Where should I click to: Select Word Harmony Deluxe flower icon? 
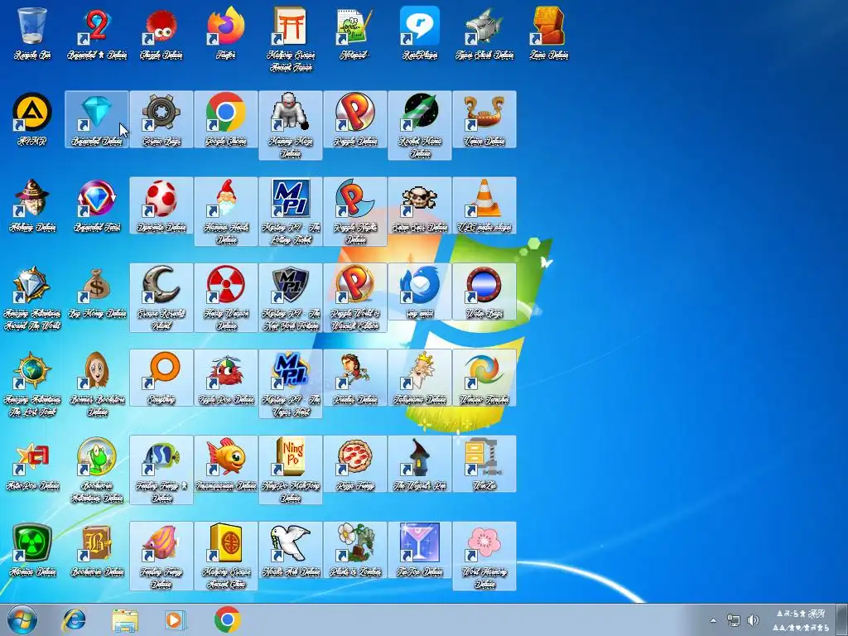tap(484, 556)
